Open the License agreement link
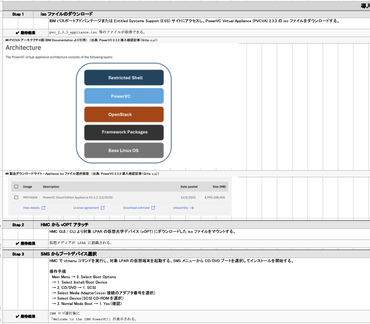 click(86, 208)
